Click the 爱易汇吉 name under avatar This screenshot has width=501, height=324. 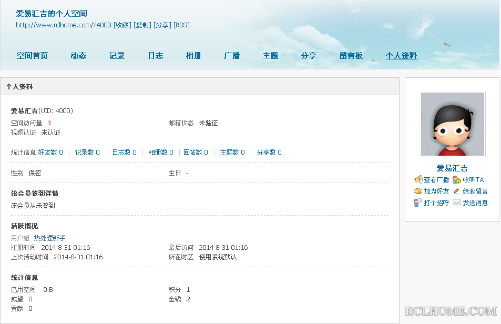coord(452,168)
